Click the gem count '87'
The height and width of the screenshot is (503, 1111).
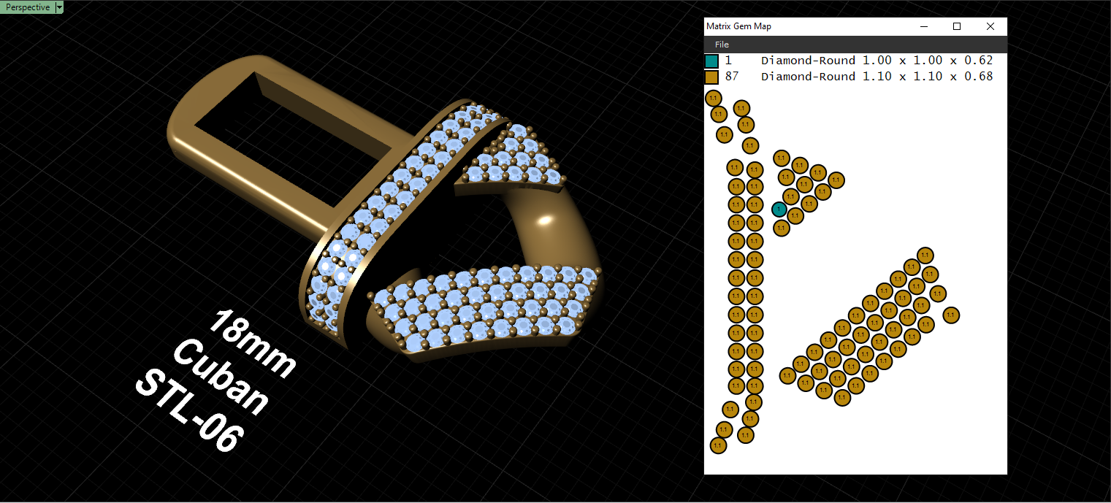[732, 77]
